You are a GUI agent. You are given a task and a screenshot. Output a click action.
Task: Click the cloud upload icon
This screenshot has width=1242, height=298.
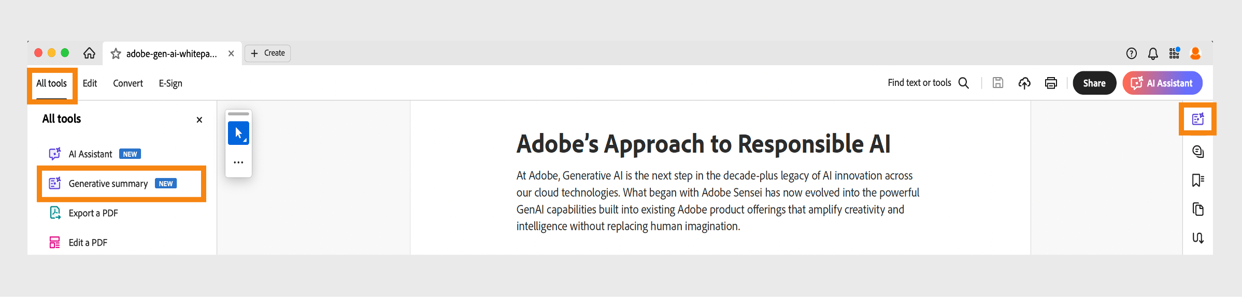pyautogui.click(x=1024, y=83)
